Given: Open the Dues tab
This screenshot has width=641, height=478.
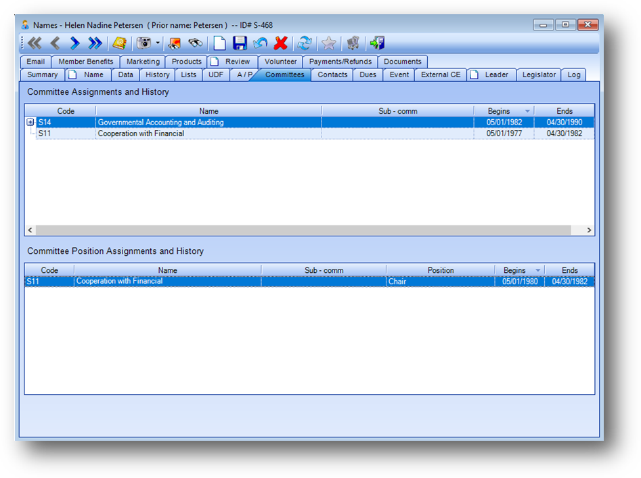Looking at the screenshot, I should (368, 74).
